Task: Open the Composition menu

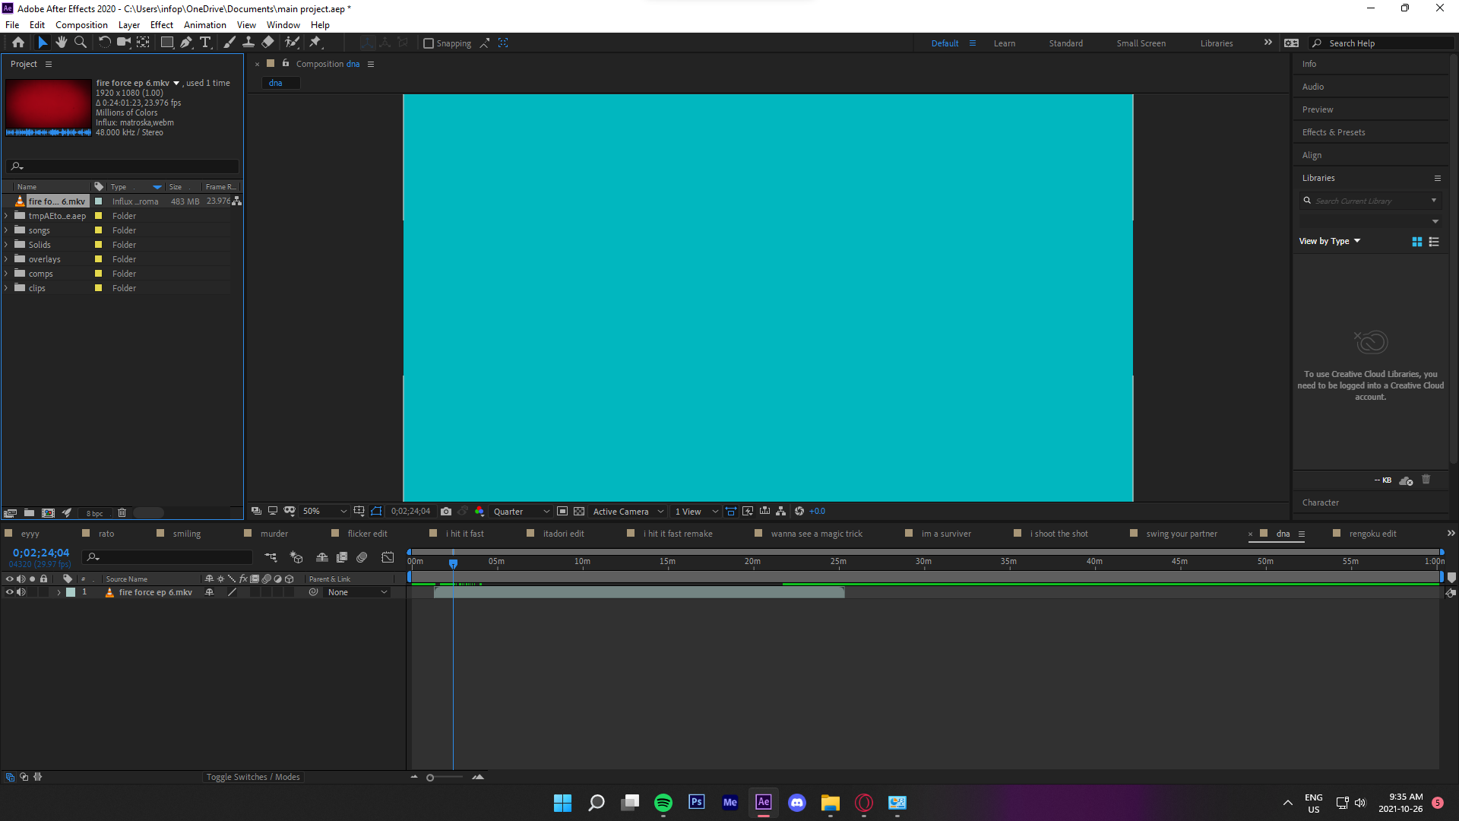Action: tap(81, 24)
